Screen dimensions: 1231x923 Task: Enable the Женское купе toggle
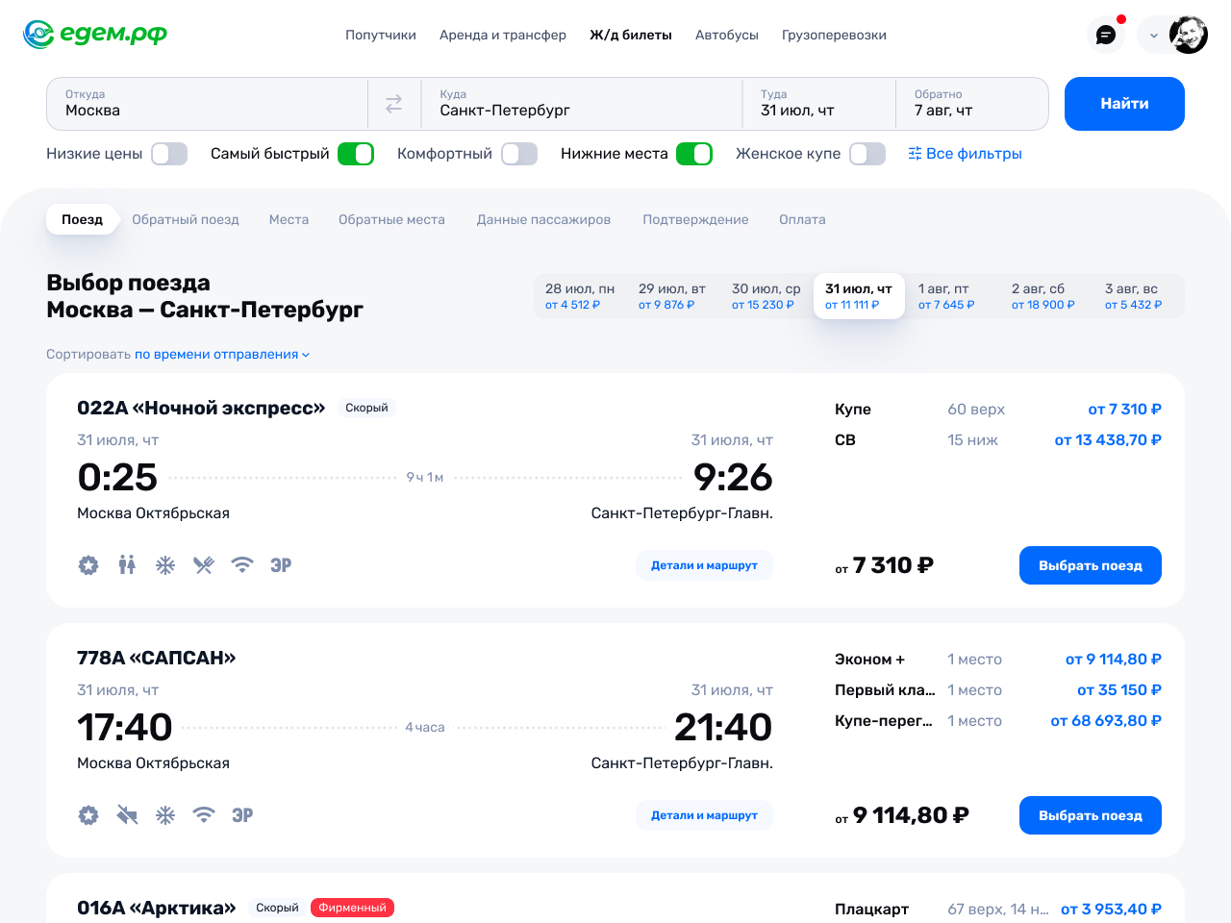(x=867, y=154)
